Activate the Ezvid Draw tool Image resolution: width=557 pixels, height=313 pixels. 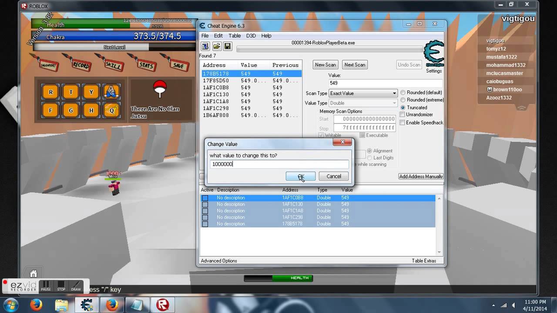[76, 286]
